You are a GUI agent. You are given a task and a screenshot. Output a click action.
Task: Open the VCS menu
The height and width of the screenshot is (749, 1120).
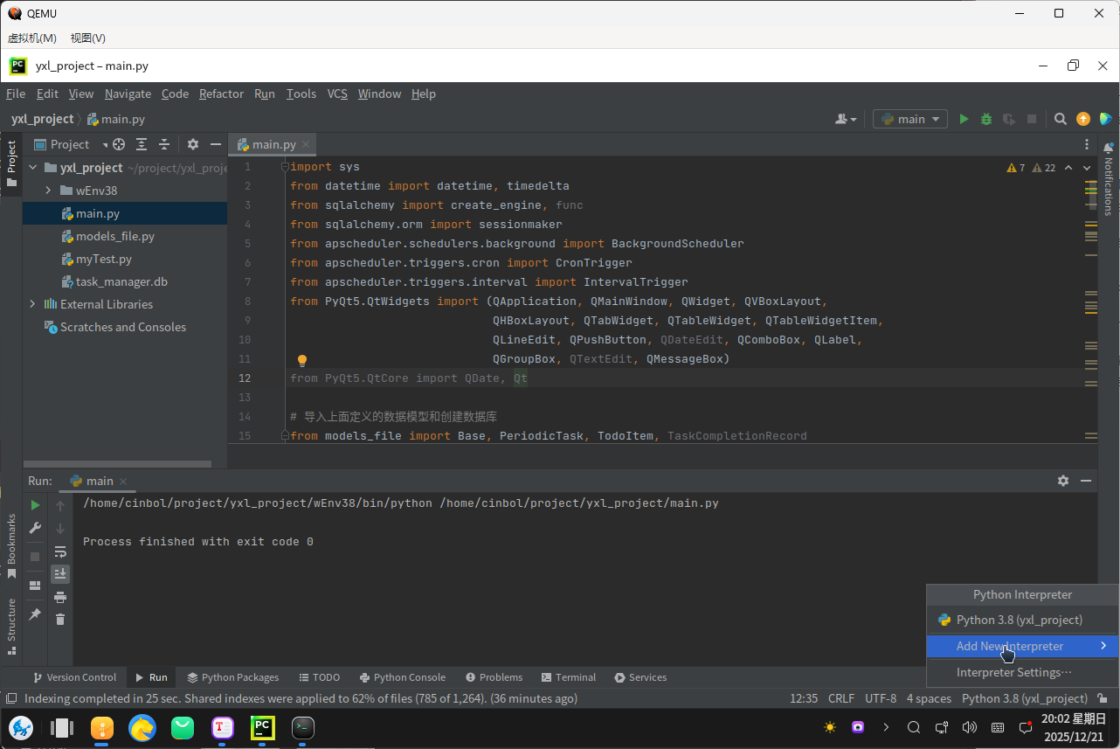(337, 94)
